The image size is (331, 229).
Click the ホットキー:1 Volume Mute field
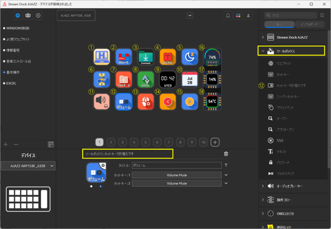(x=177, y=175)
